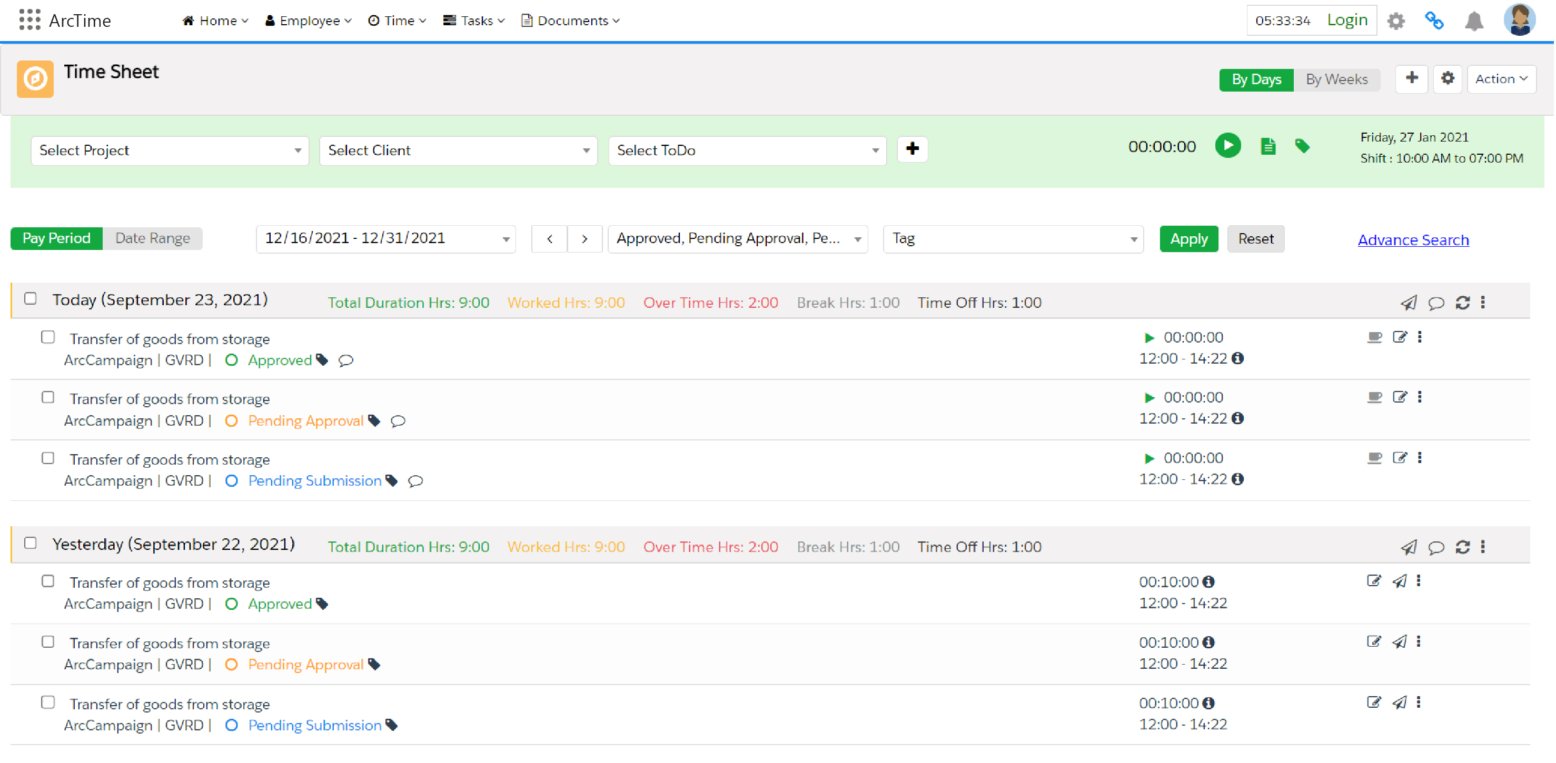Refresh Yesterday's entries using sync icon
Viewport: 1556px width, 763px height.
pyautogui.click(x=1462, y=547)
